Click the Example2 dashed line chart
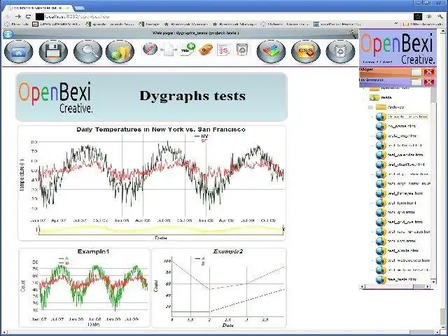 [x=228, y=286]
